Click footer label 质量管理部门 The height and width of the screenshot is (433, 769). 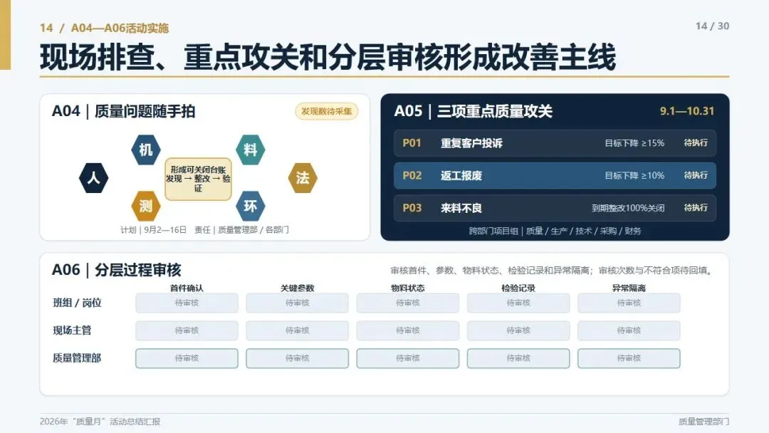click(703, 421)
